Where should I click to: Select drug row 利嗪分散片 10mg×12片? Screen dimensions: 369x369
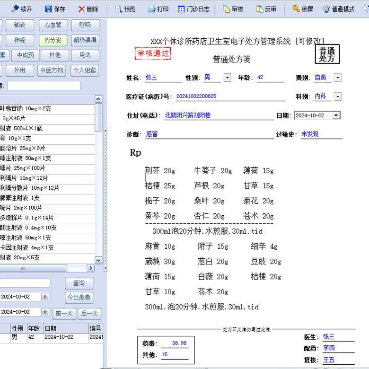pyautogui.click(x=47, y=188)
